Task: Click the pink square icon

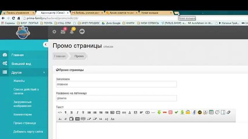Action: (170, 112)
